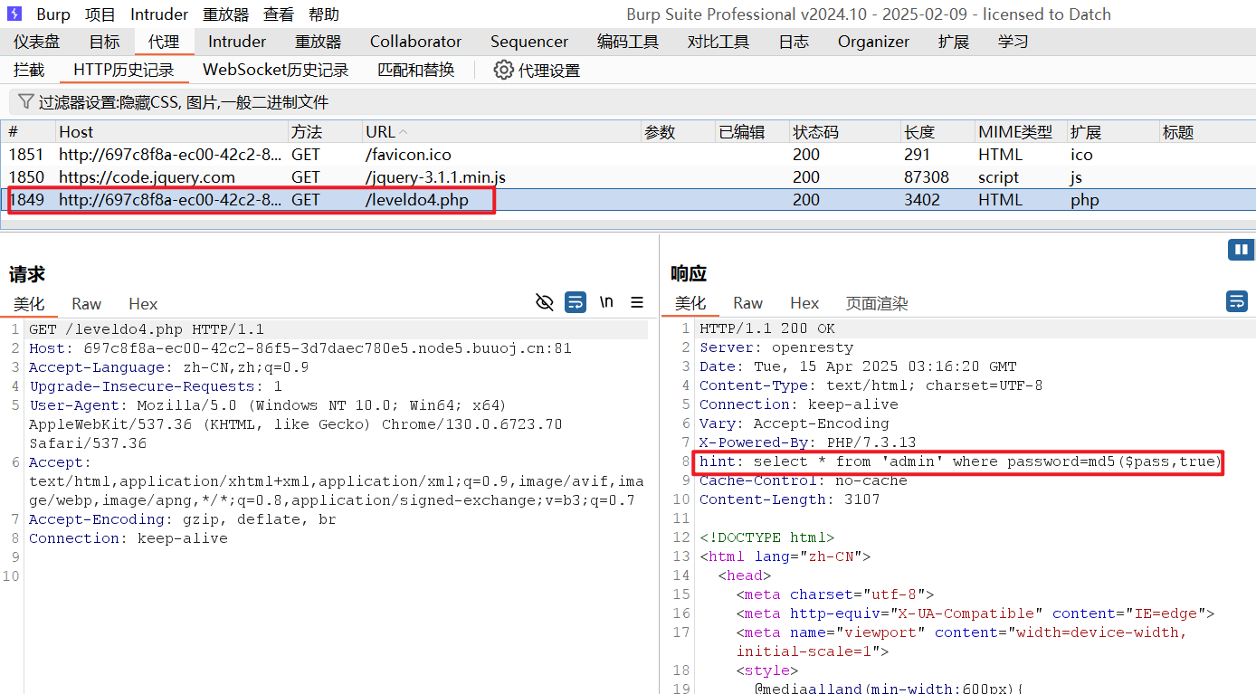Screen dimensions: 1256x694
Task: Open the 重放器 menu in the menu bar
Action: point(226,14)
